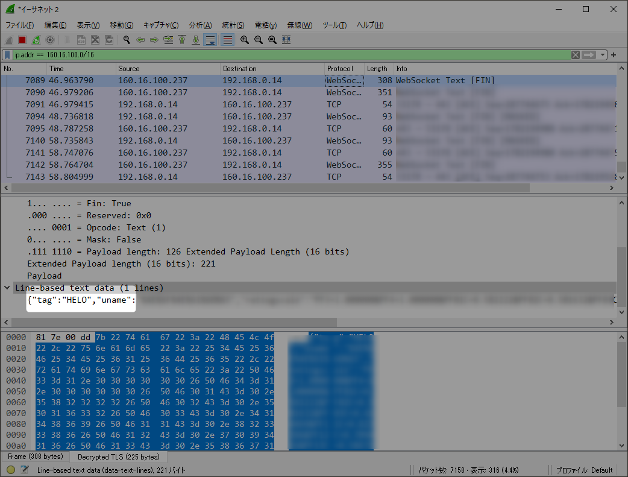Jump to the last packet
Image resolution: width=628 pixels, height=477 pixels.
click(x=196, y=40)
